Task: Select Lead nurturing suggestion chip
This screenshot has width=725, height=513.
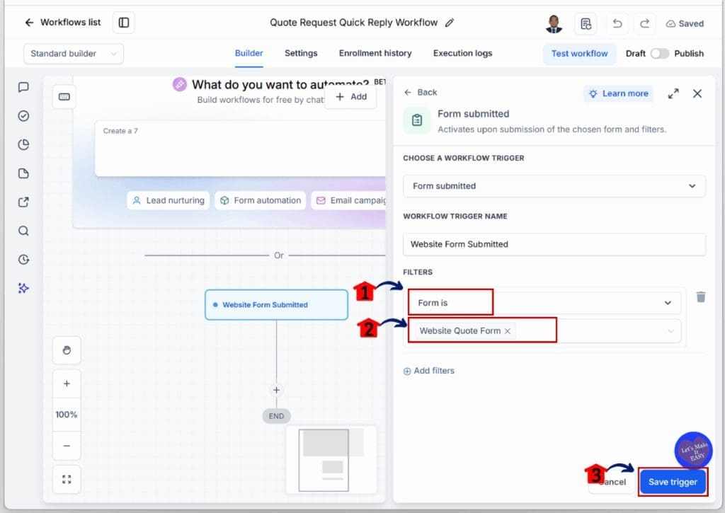Action: [169, 200]
